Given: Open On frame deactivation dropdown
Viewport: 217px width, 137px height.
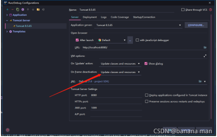Looking at the screenshot, I should pos(120,72).
